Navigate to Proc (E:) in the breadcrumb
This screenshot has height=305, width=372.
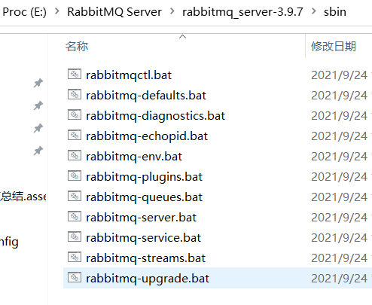[x=24, y=12]
